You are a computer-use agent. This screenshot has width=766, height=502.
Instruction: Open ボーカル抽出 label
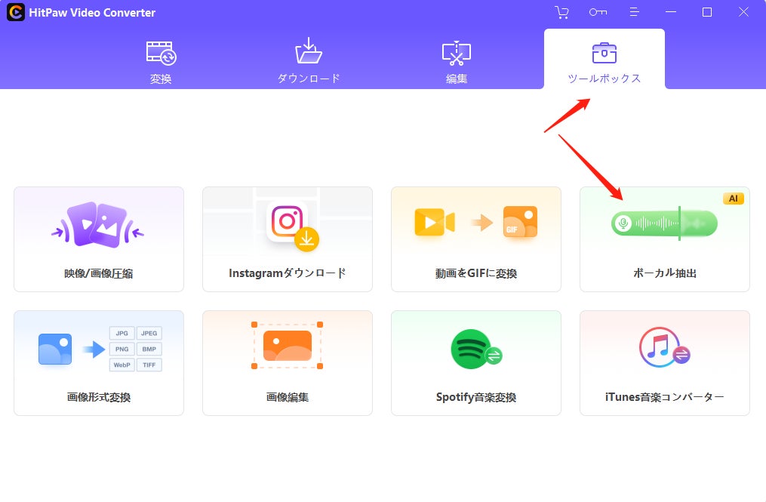coord(664,273)
